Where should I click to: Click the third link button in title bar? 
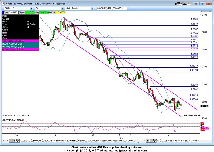(x=189, y=3)
